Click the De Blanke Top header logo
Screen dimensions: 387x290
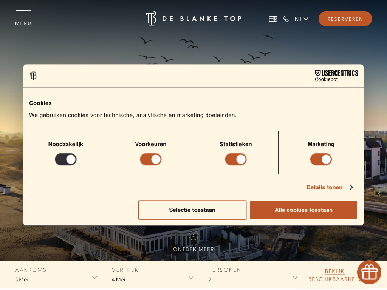[193, 19]
